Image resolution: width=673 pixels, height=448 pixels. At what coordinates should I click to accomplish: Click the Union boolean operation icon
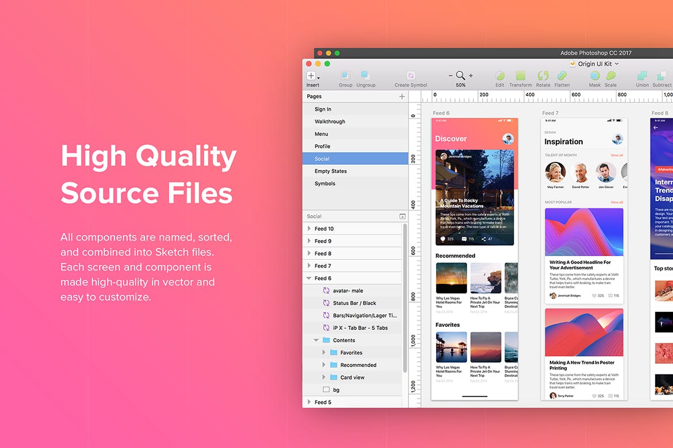click(x=642, y=76)
